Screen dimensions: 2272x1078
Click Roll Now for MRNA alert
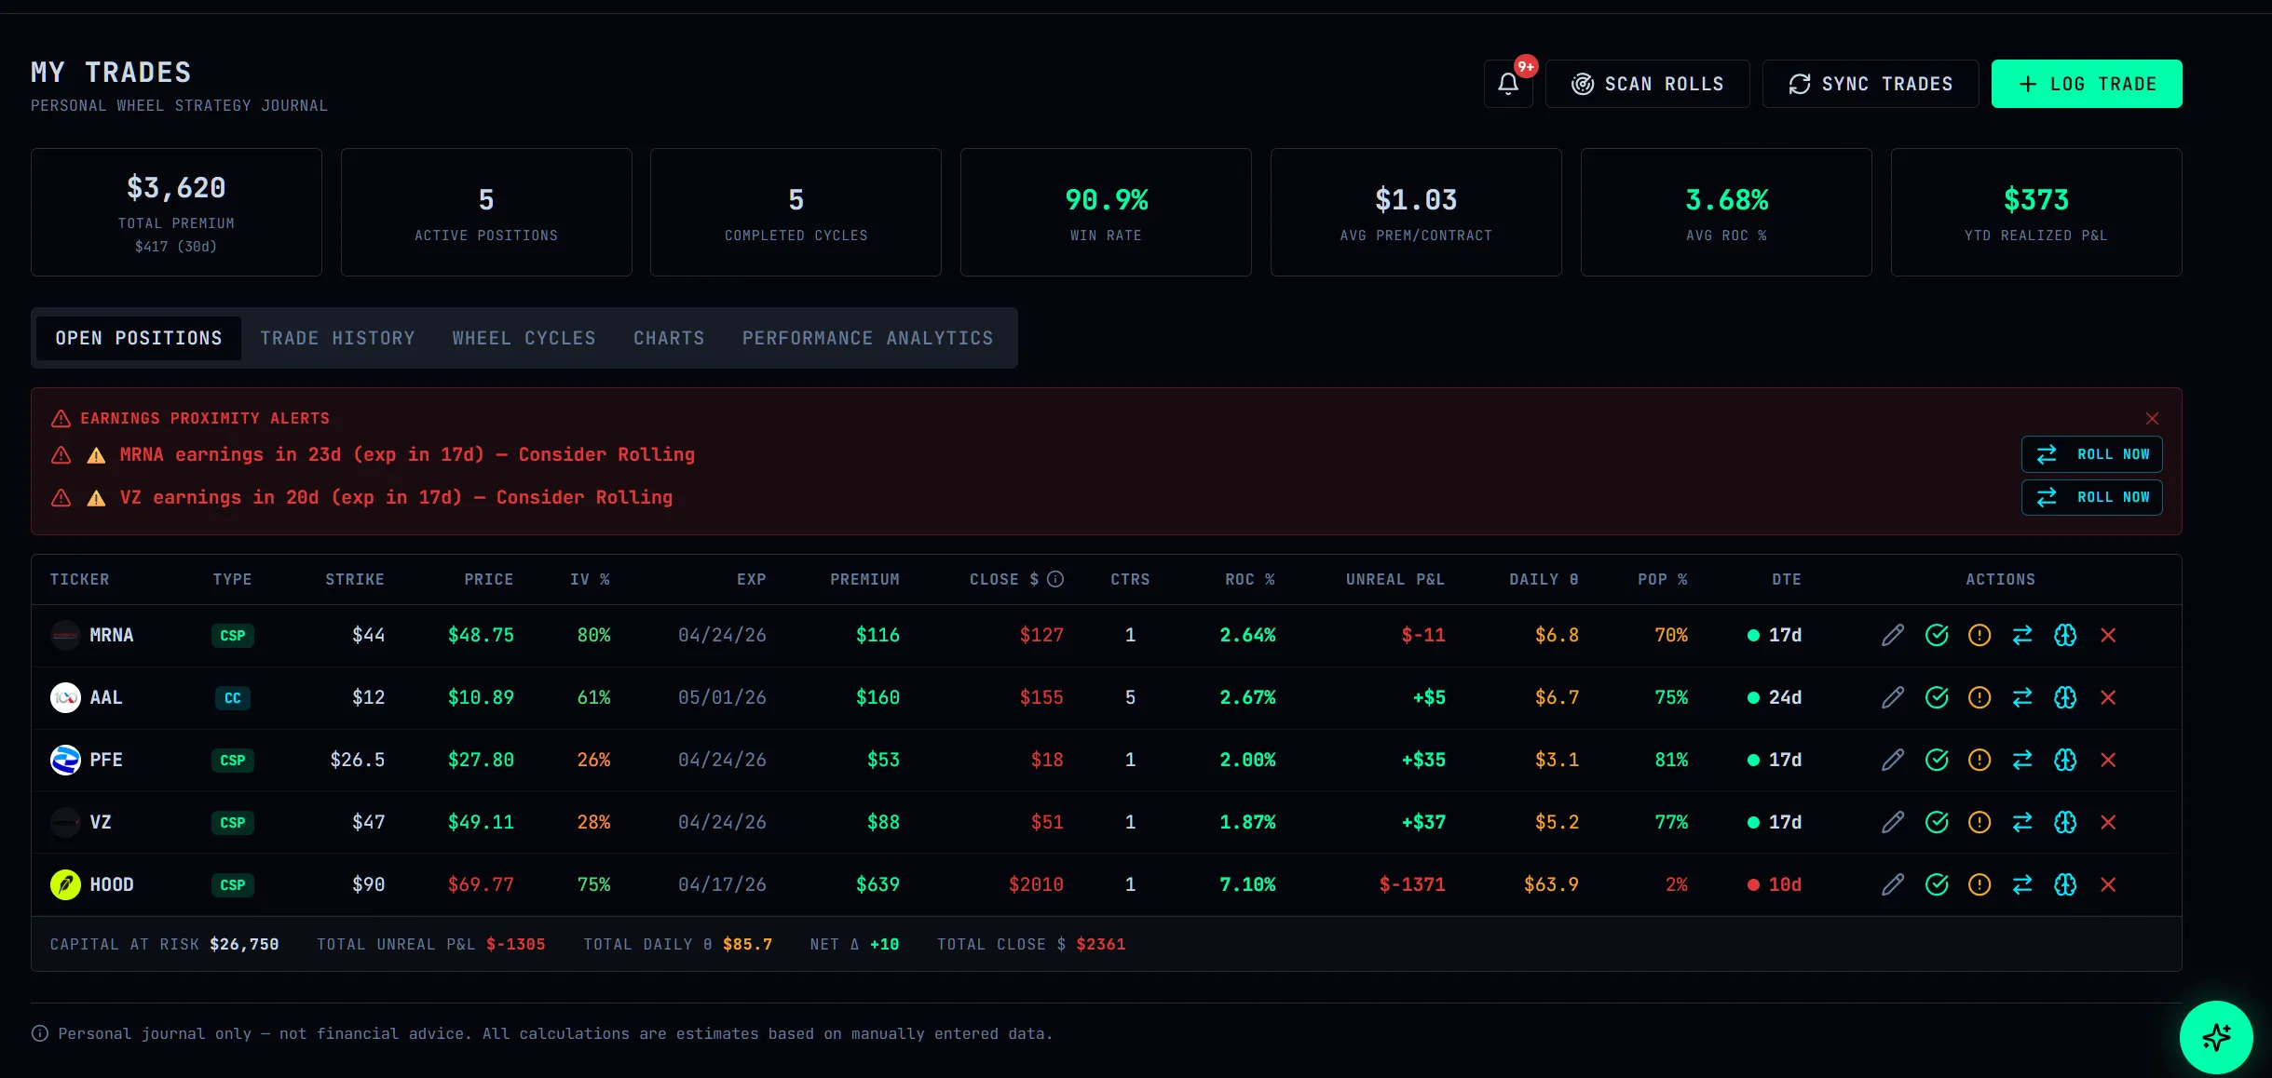click(2092, 454)
